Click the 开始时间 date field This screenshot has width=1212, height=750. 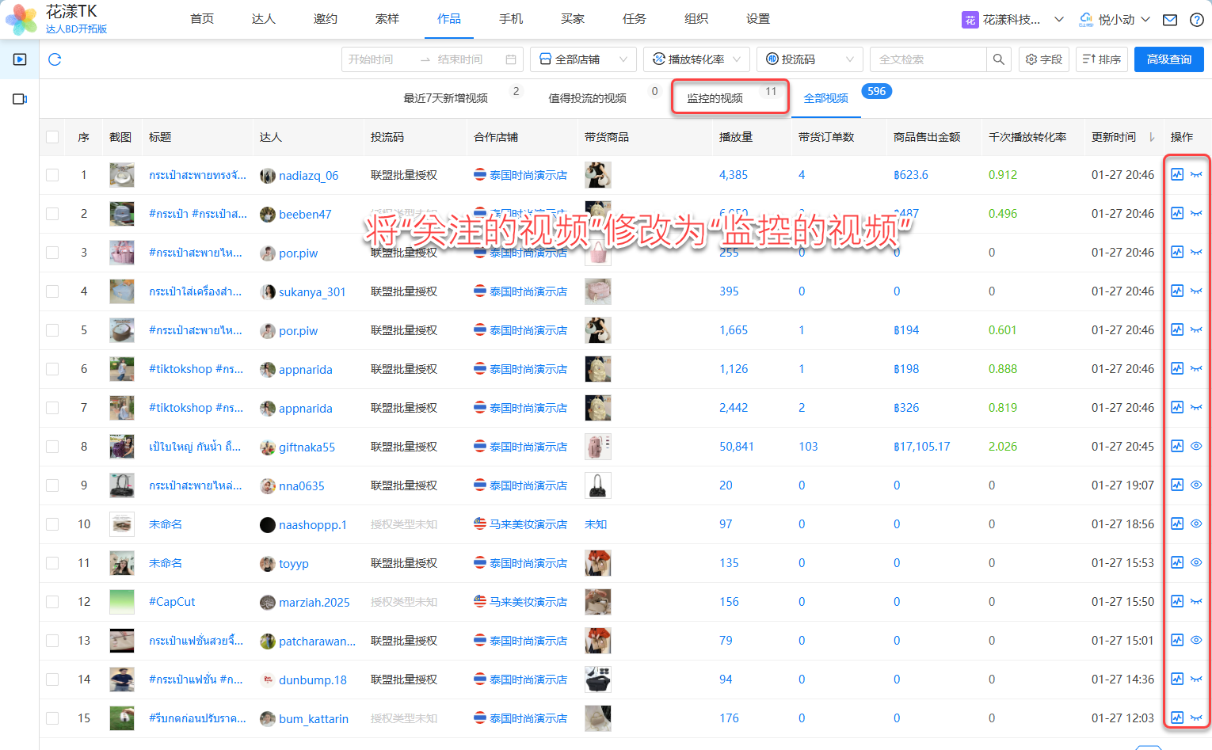pyautogui.click(x=379, y=59)
